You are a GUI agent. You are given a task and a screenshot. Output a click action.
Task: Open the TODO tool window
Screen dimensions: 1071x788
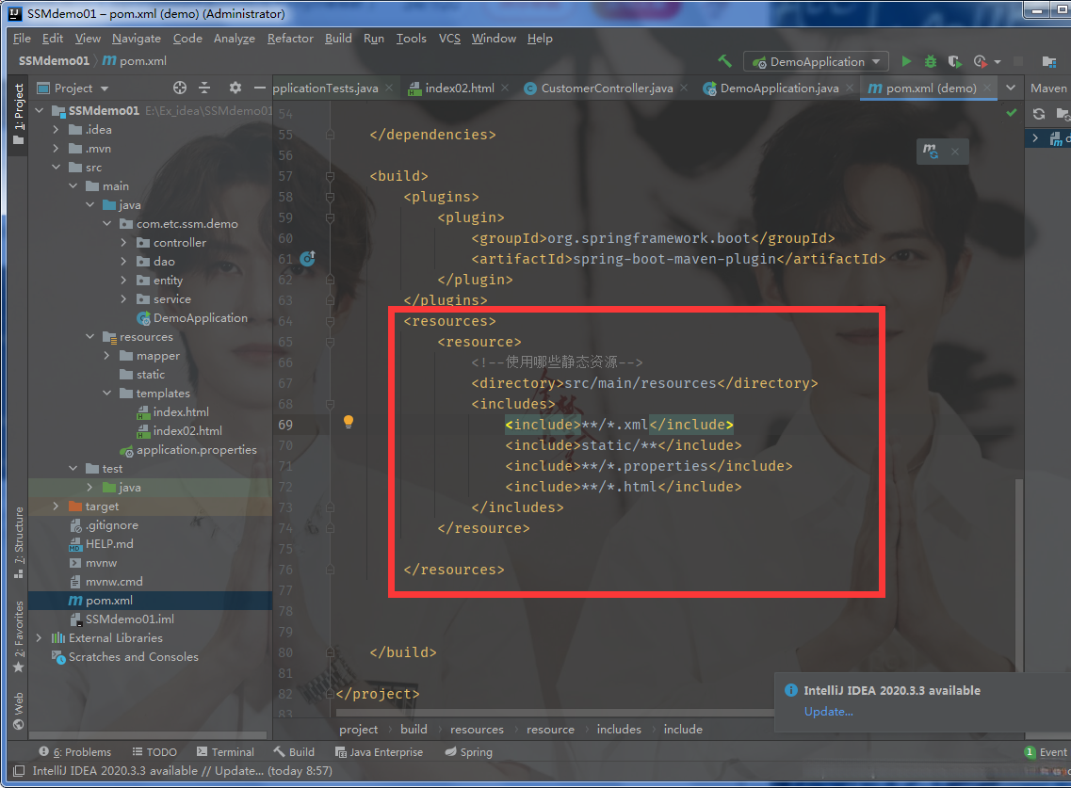pyautogui.click(x=154, y=752)
